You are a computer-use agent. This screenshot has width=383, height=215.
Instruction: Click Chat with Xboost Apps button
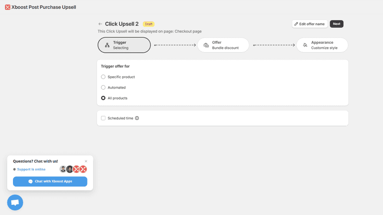[50, 181]
